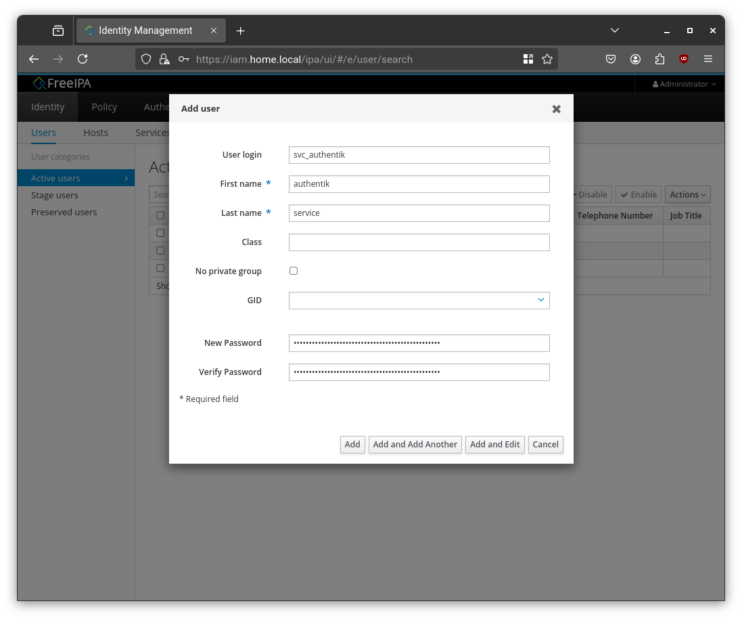Open a new browser tab
Image resolution: width=742 pixels, height=620 pixels.
[x=240, y=30]
